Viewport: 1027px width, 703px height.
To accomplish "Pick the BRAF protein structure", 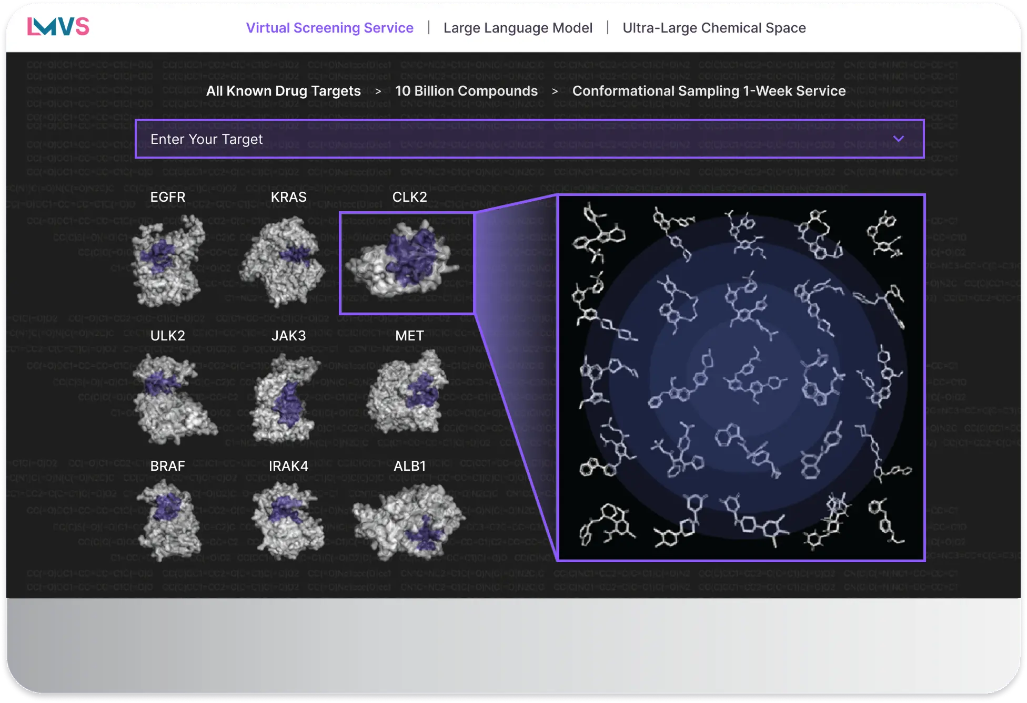I will coord(168,520).
